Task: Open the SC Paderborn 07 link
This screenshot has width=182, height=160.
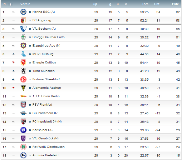Action: (45, 113)
